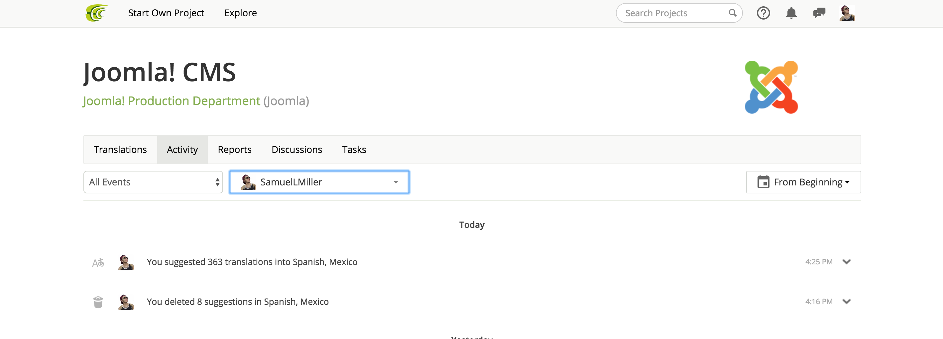Click the Crowdin logo icon
This screenshot has width=943, height=339.
point(97,13)
